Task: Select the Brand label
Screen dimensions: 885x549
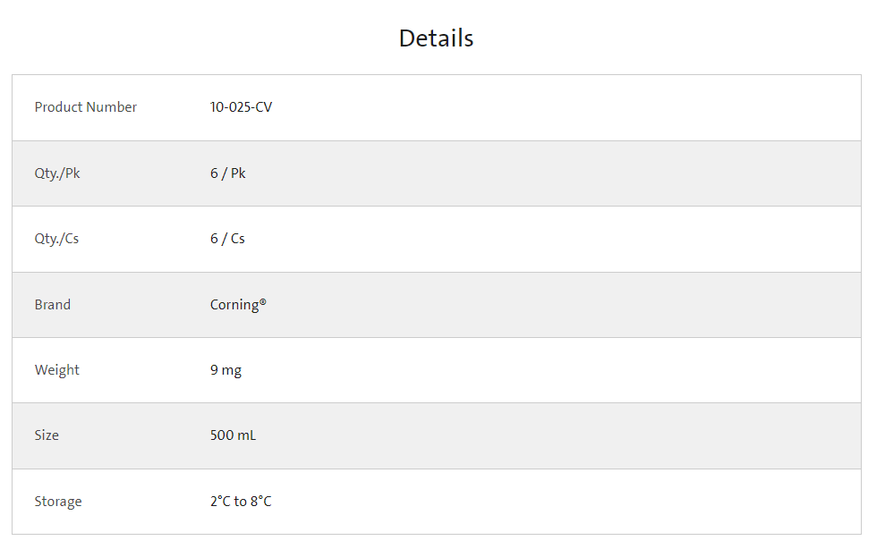Action: pos(53,305)
